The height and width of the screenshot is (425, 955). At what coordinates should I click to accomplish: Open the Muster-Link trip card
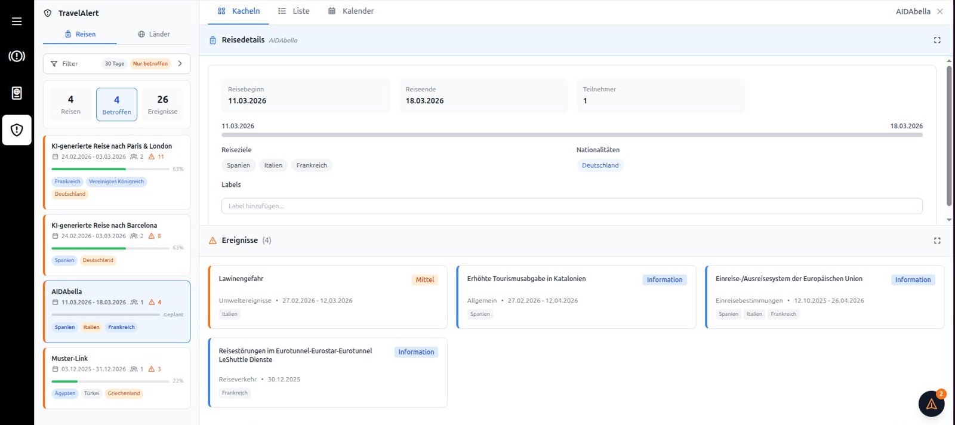point(116,378)
